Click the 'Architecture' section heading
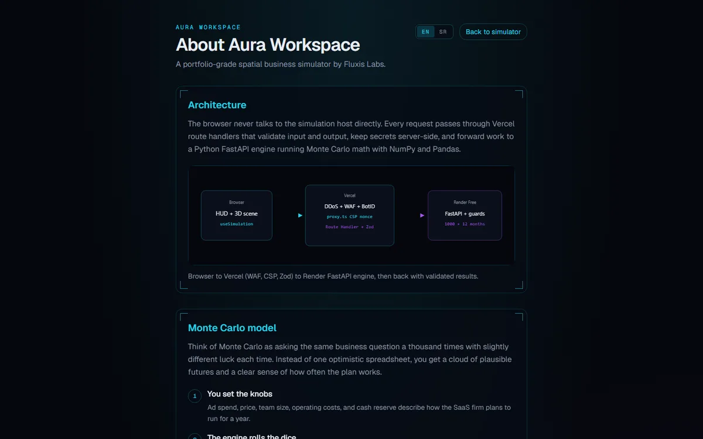This screenshot has width=703, height=439. pyautogui.click(x=217, y=105)
